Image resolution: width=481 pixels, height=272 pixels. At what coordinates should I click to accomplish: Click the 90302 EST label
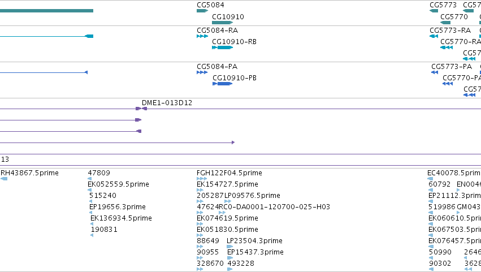pos(440,264)
